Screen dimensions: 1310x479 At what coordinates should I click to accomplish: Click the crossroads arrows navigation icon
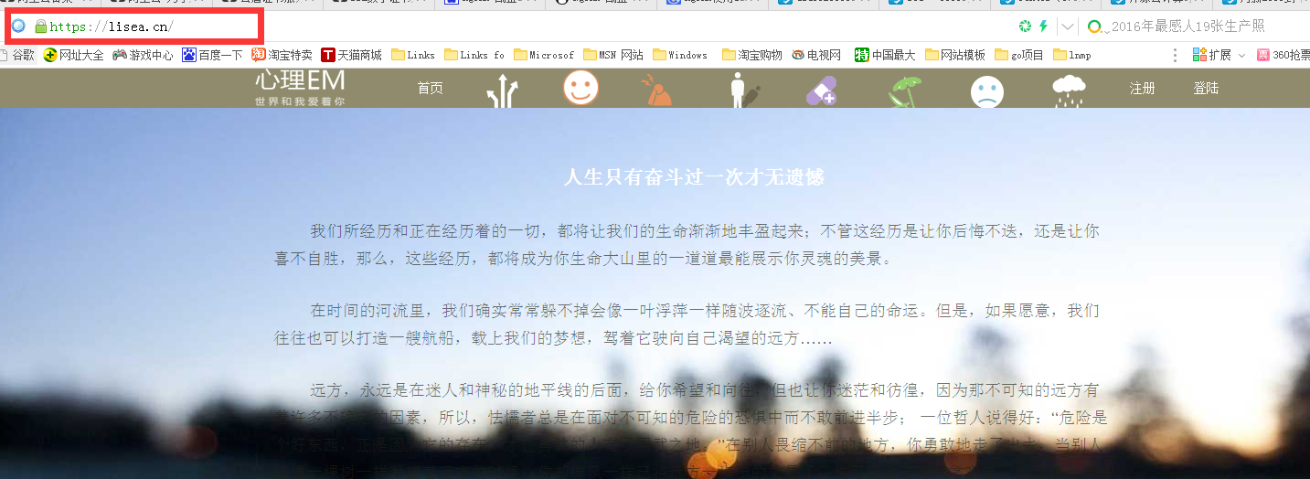click(502, 92)
